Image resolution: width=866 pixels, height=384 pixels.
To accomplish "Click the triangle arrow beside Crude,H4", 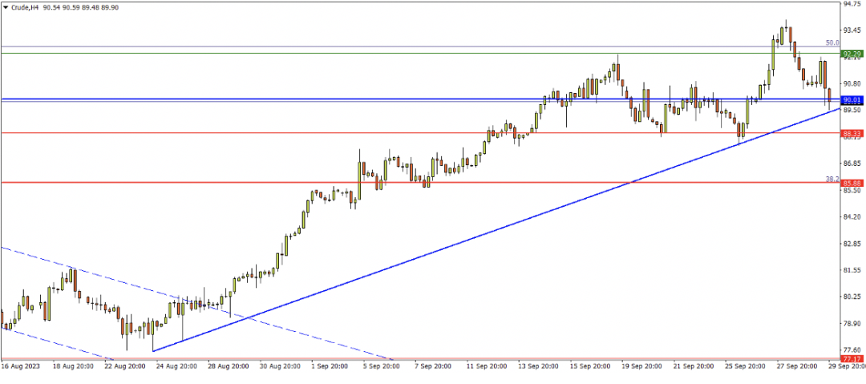I will pyautogui.click(x=6, y=7).
